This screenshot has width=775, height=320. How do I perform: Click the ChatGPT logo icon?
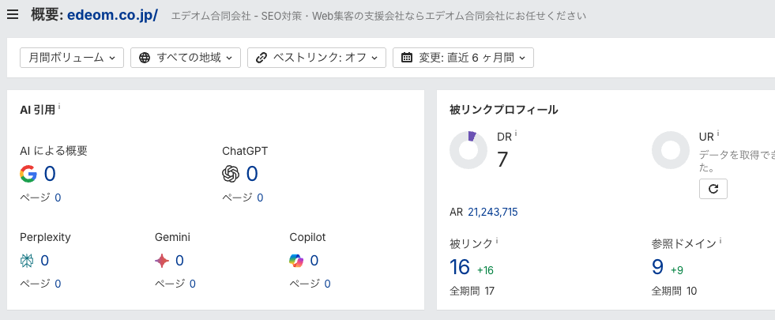pyautogui.click(x=231, y=174)
